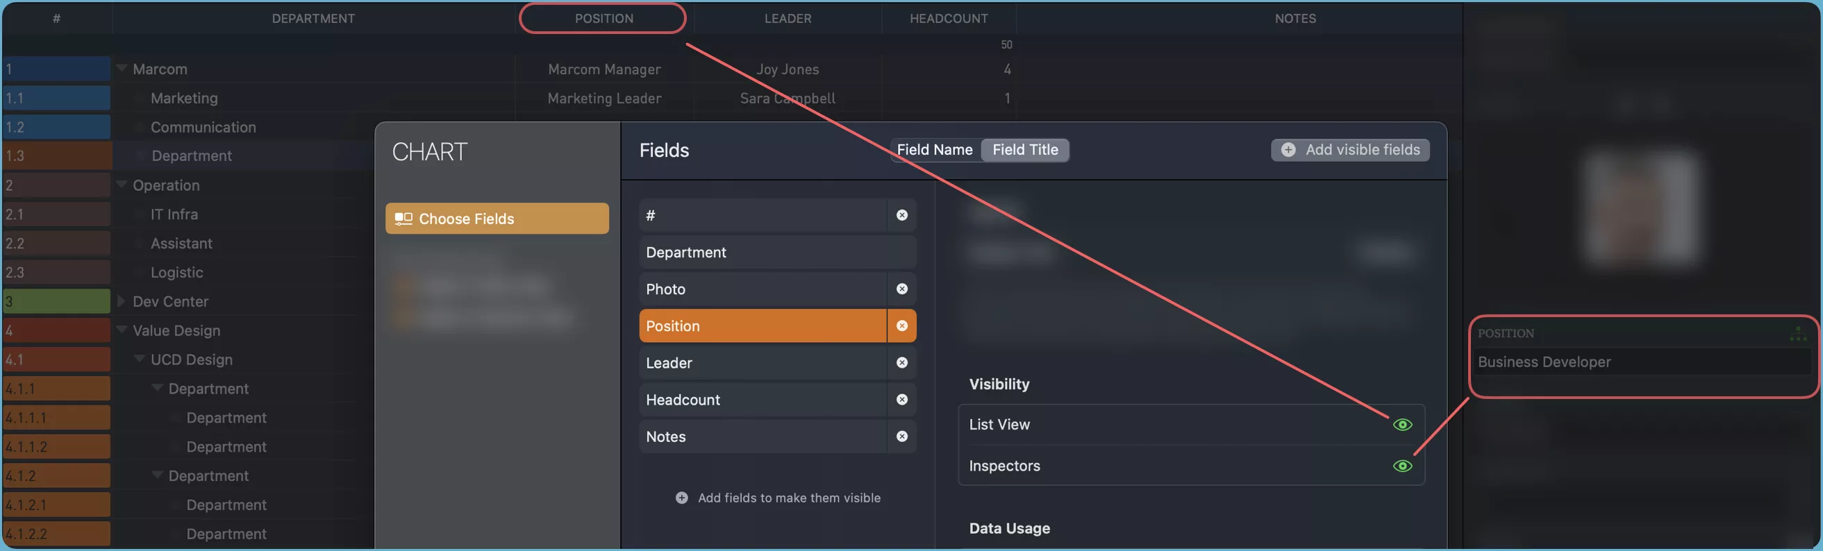Screen dimensions: 1823x551
Task: Remove the Position field with its x icon
Action: pos(901,325)
